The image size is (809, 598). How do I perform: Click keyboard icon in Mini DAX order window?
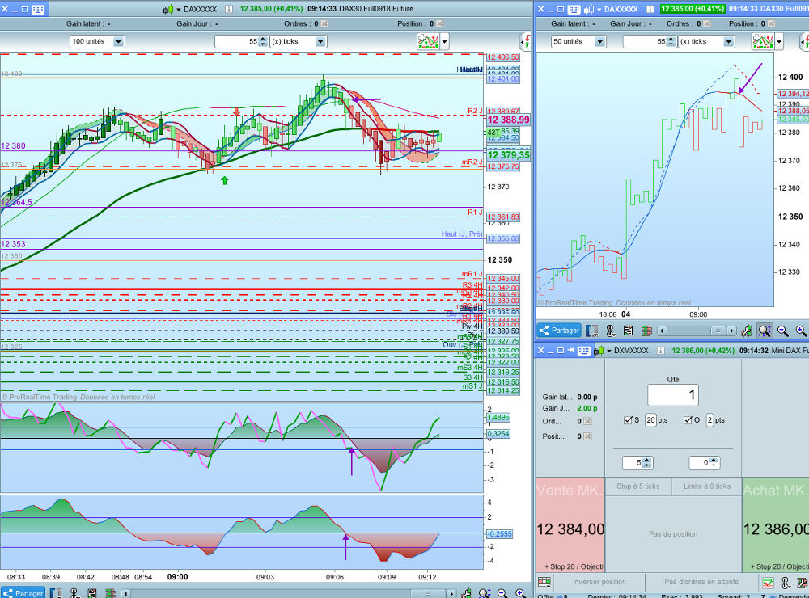click(x=583, y=350)
